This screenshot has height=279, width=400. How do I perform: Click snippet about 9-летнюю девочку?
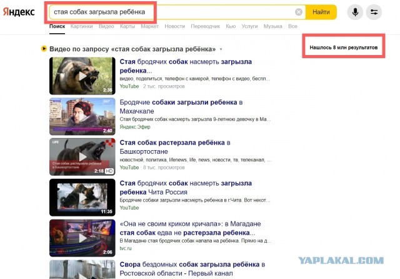(x=195, y=119)
